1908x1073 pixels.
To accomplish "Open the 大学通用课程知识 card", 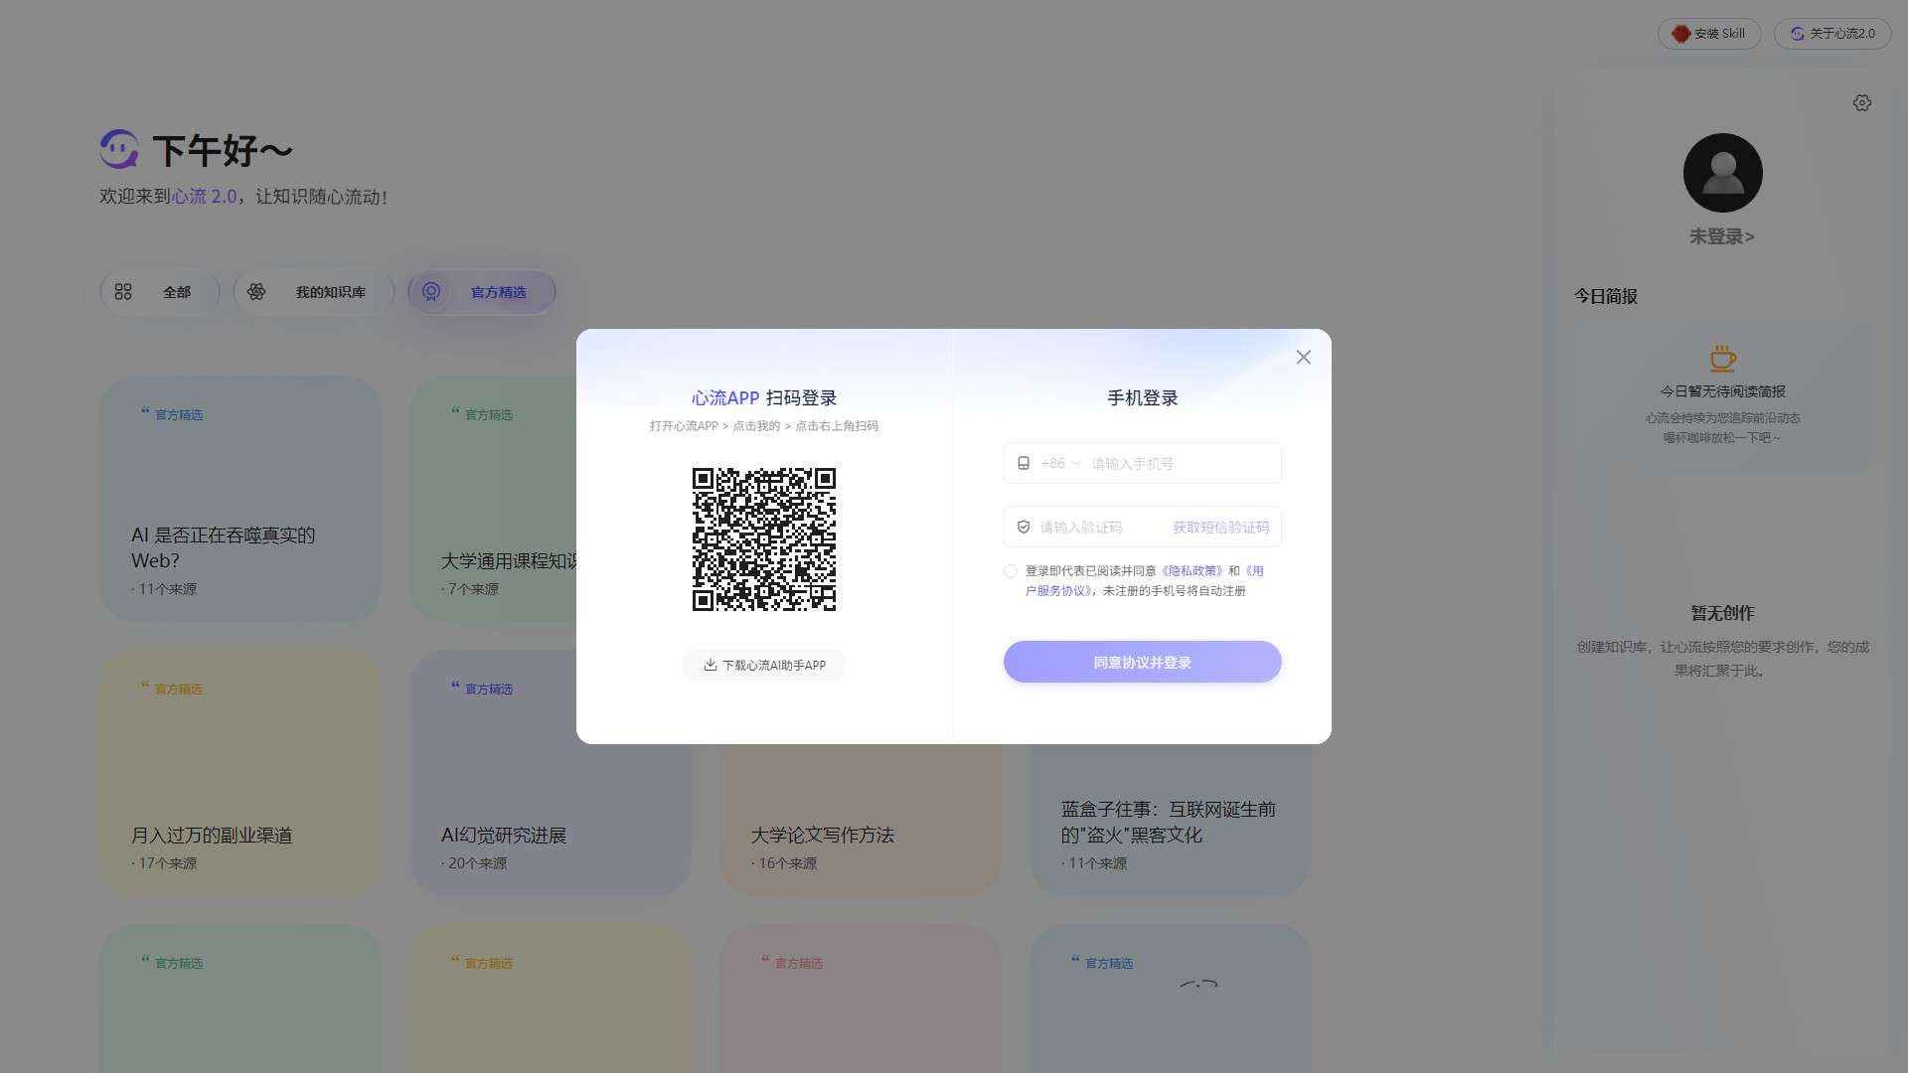I will 493,499.
